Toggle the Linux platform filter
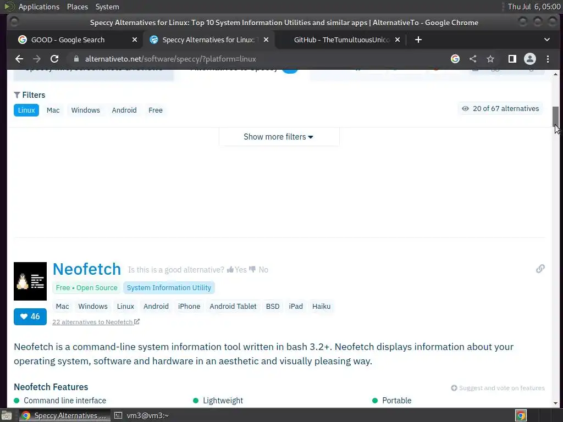This screenshot has height=422, width=563. (x=26, y=110)
